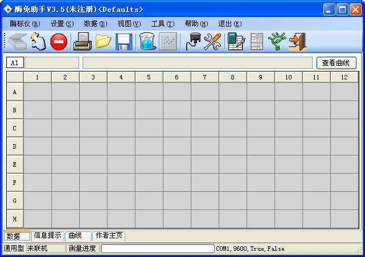This screenshot has width=365, height=257.
Task: Click the exit door icon
Action: pyautogui.click(x=297, y=41)
